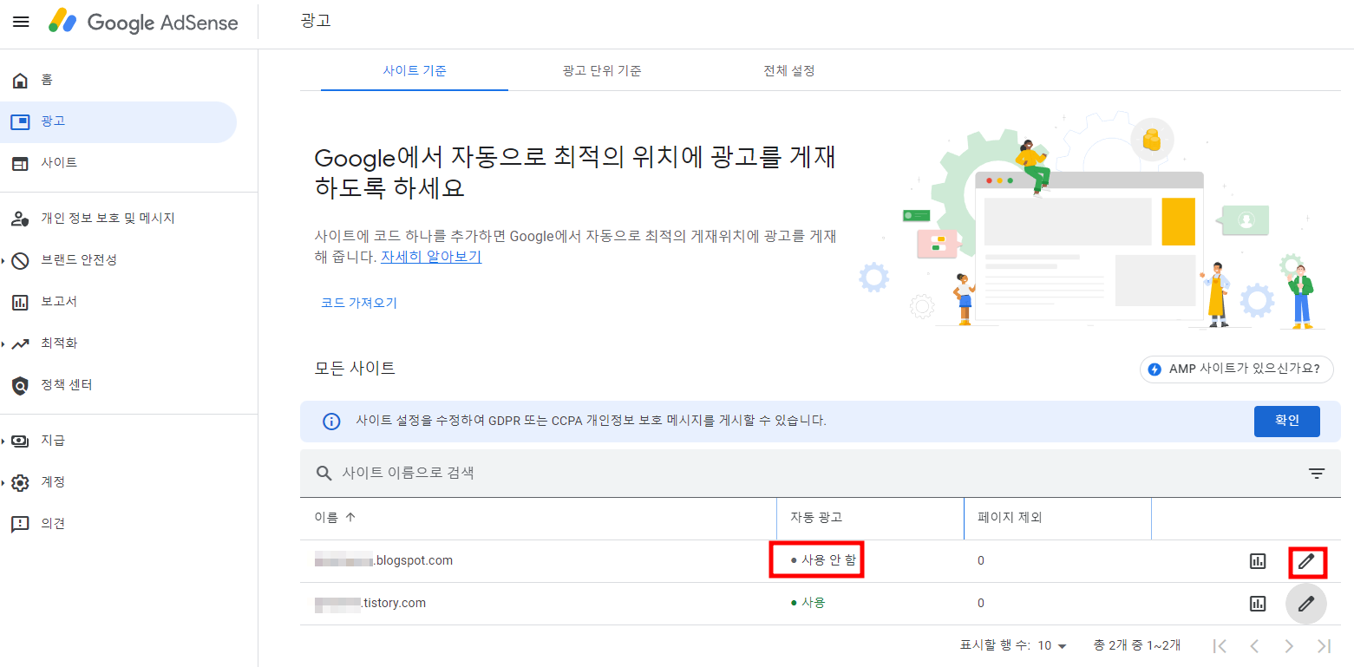Go to first page of the table
This screenshot has height=667, width=1354.
[1220, 645]
